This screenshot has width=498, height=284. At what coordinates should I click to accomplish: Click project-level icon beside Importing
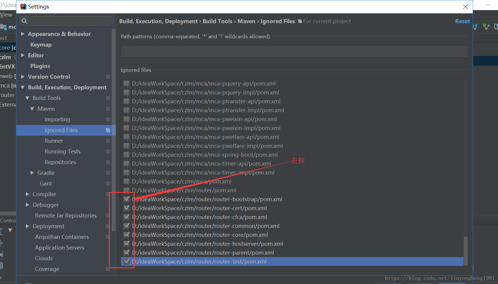click(x=108, y=119)
